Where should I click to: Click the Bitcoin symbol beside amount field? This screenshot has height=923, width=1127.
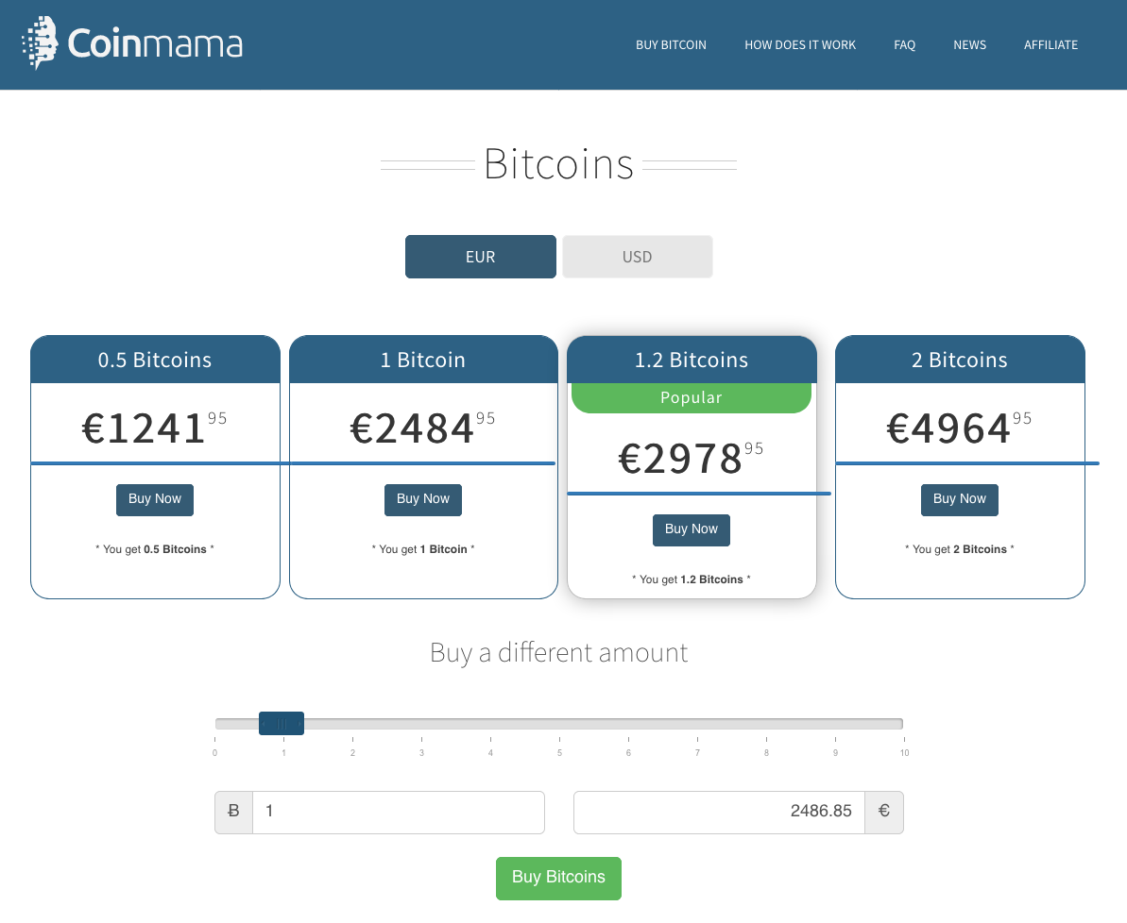point(233,813)
